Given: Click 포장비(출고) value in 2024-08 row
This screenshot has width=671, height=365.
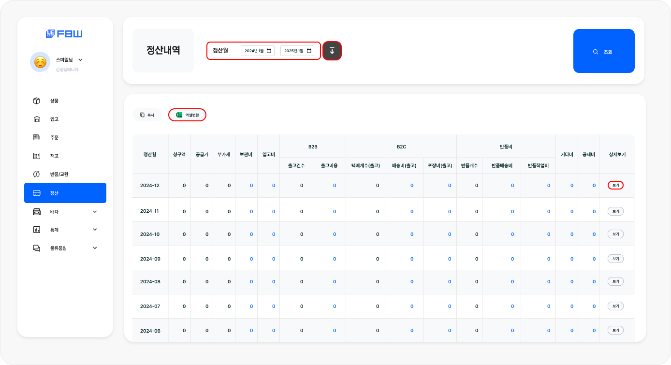Looking at the screenshot, I should [450, 282].
